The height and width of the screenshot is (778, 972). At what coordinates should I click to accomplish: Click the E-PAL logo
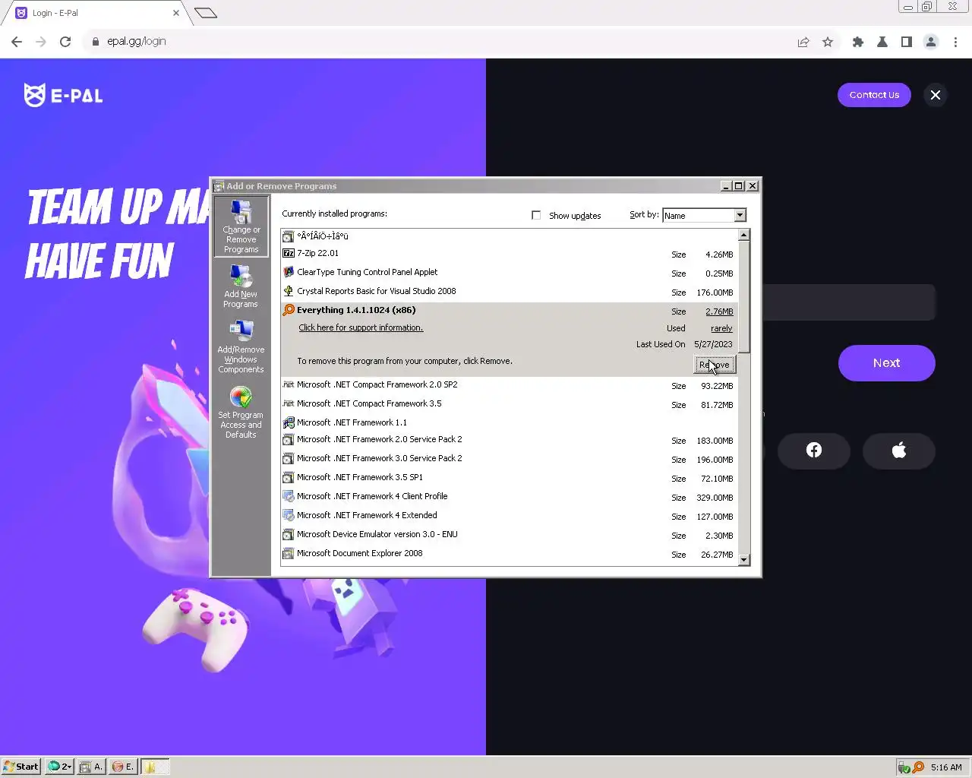pyautogui.click(x=63, y=95)
